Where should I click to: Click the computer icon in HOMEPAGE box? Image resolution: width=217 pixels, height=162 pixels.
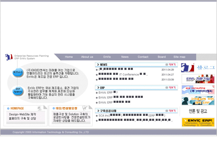click(x=40, y=108)
